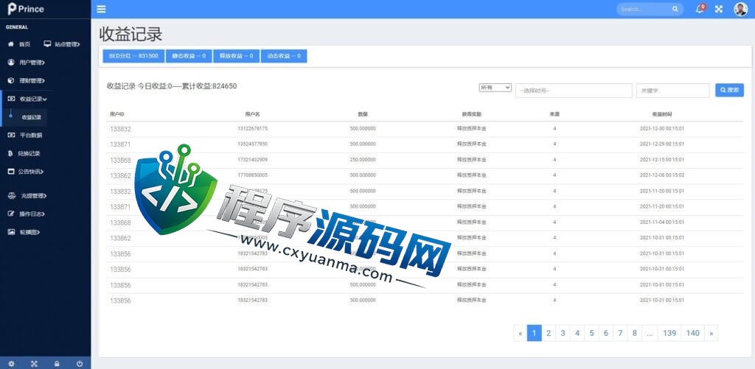Click the edit icon beside 操作日志
This screenshot has width=755, height=369.
pyautogui.click(x=11, y=214)
